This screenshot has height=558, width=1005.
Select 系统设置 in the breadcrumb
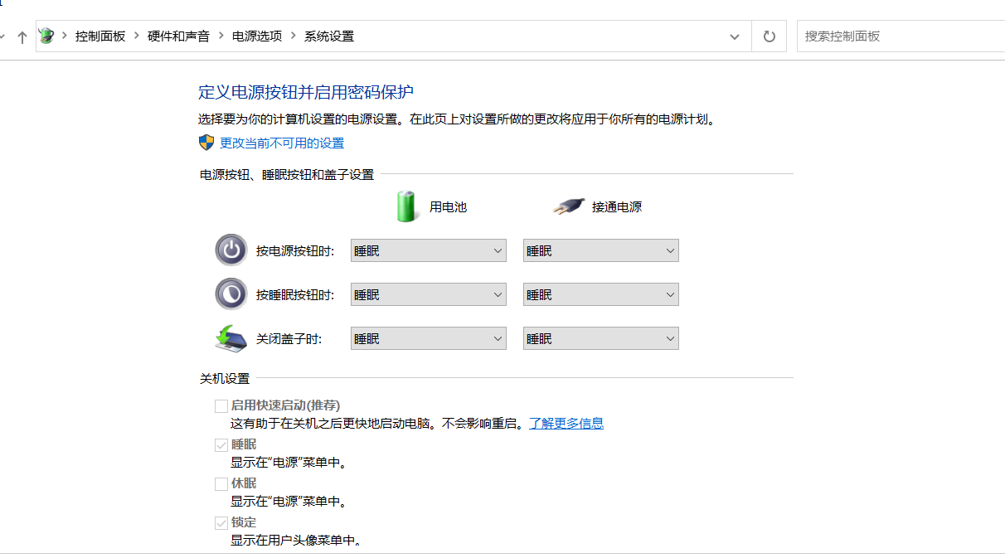pos(329,36)
